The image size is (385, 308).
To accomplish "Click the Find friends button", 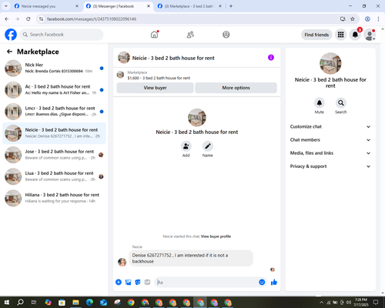I will (x=316, y=35).
